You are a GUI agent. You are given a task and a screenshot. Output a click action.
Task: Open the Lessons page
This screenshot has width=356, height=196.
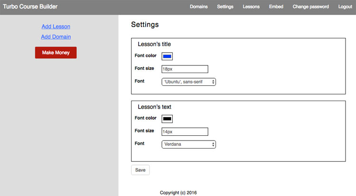[x=251, y=7]
